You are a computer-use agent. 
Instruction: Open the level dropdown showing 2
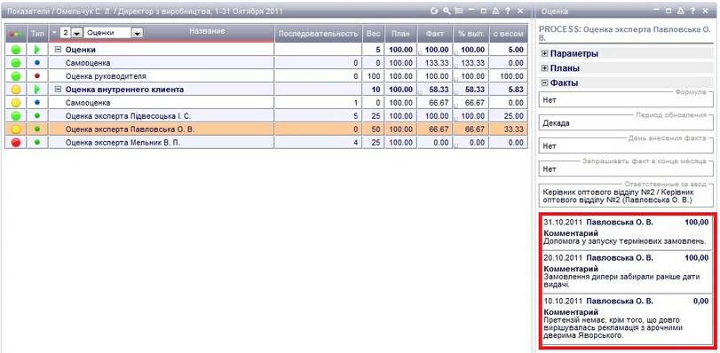coord(77,33)
